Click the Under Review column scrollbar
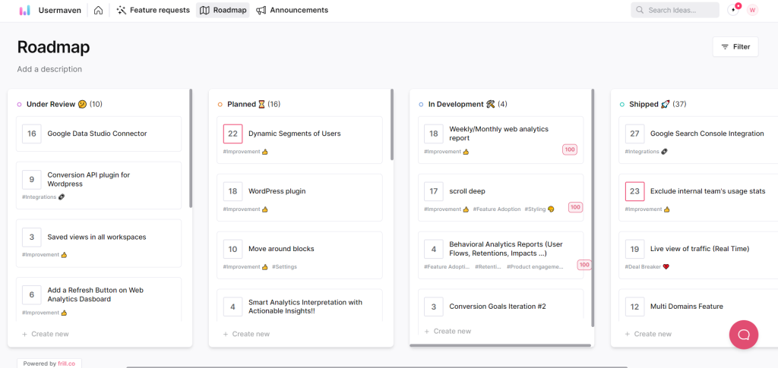Viewport: 778px width, 368px height. [191, 148]
